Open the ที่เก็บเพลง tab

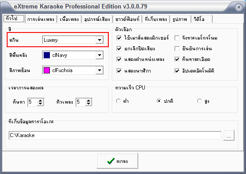pos(156,19)
